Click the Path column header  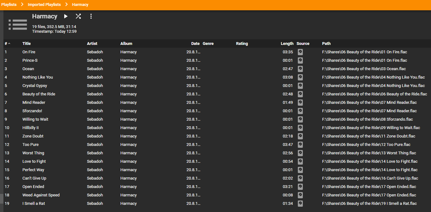pyautogui.click(x=326, y=44)
